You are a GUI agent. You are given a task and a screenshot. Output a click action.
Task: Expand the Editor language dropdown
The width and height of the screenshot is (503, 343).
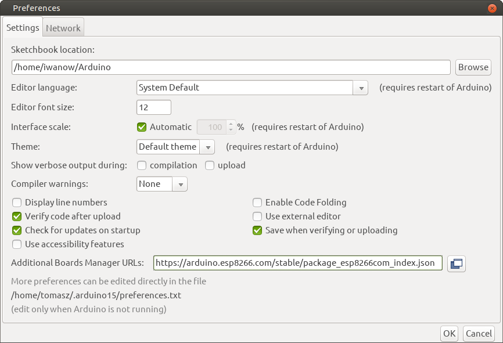(x=361, y=88)
